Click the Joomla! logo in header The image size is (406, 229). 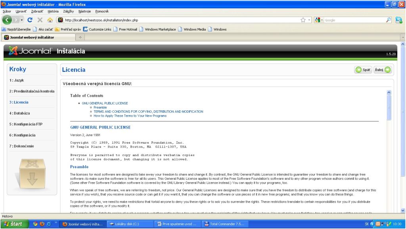(x=30, y=51)
